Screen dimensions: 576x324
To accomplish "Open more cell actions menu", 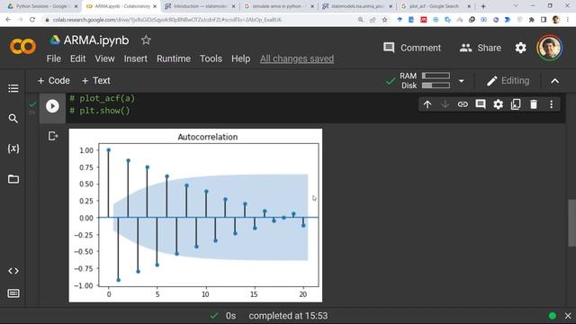I will (551, 104).
